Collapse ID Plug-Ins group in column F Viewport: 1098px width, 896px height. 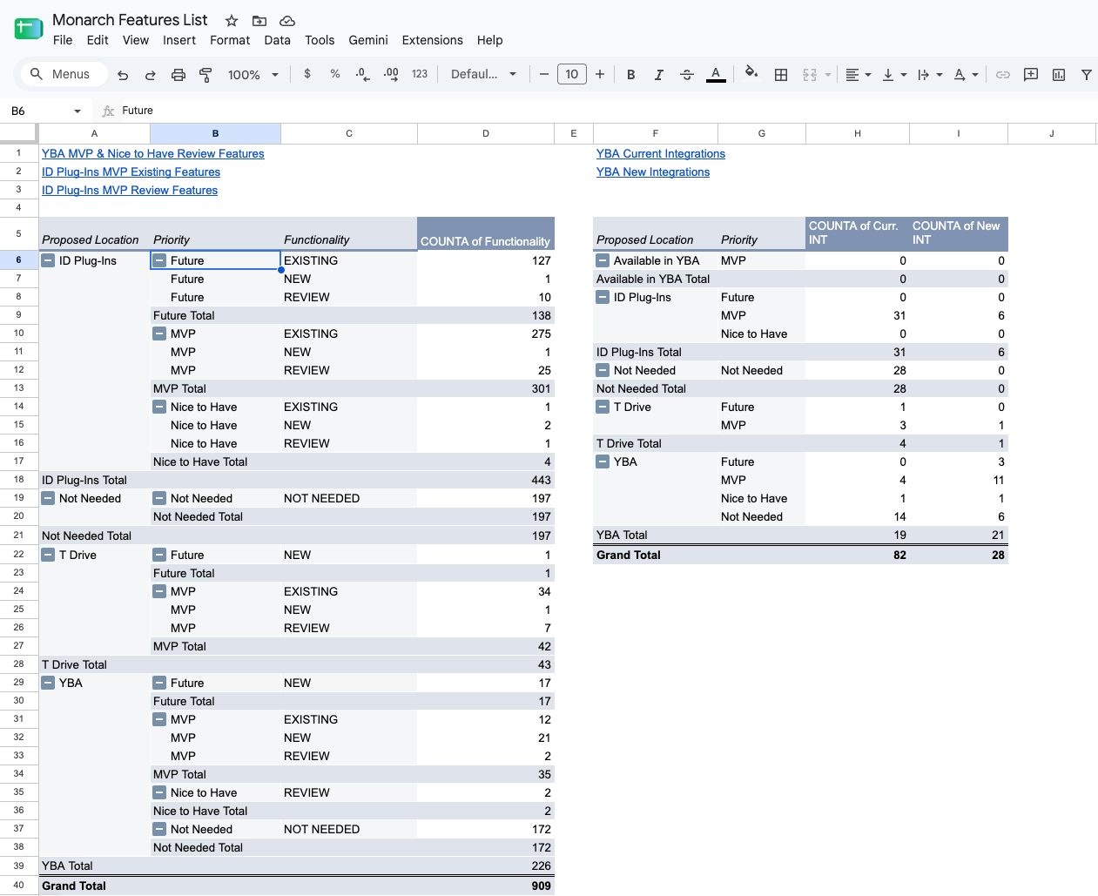click(603, 297)
